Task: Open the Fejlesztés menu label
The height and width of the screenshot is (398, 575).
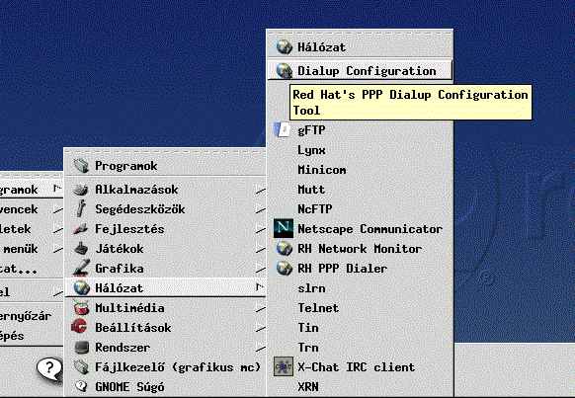Action: coord(129,229)
